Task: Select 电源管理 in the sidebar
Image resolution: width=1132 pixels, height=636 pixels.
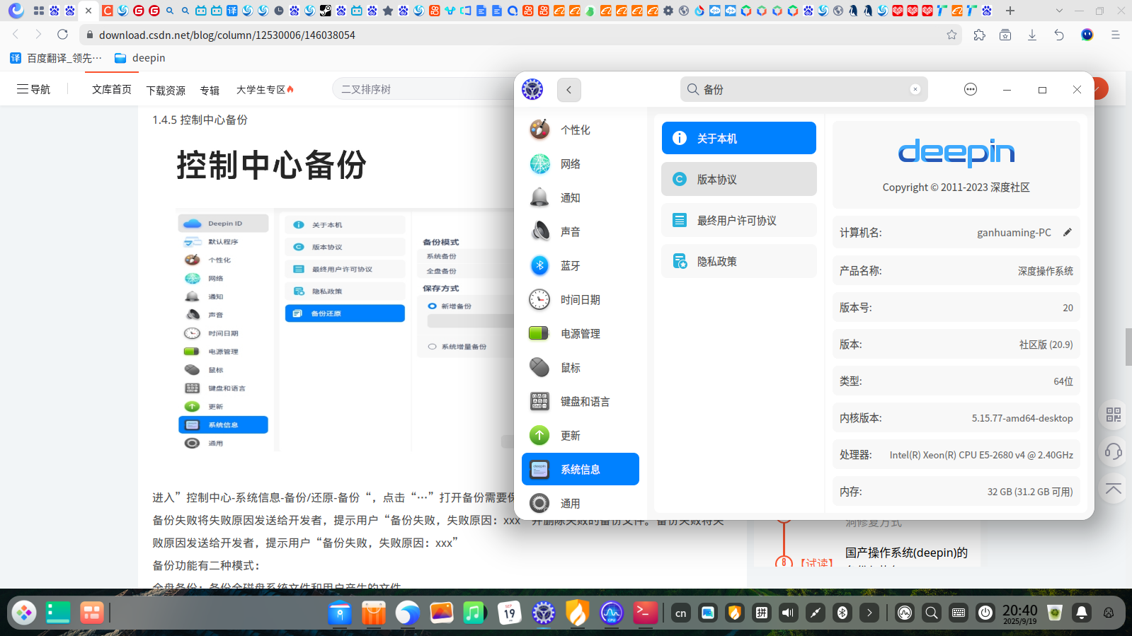Action: click(x=580, y=334)
